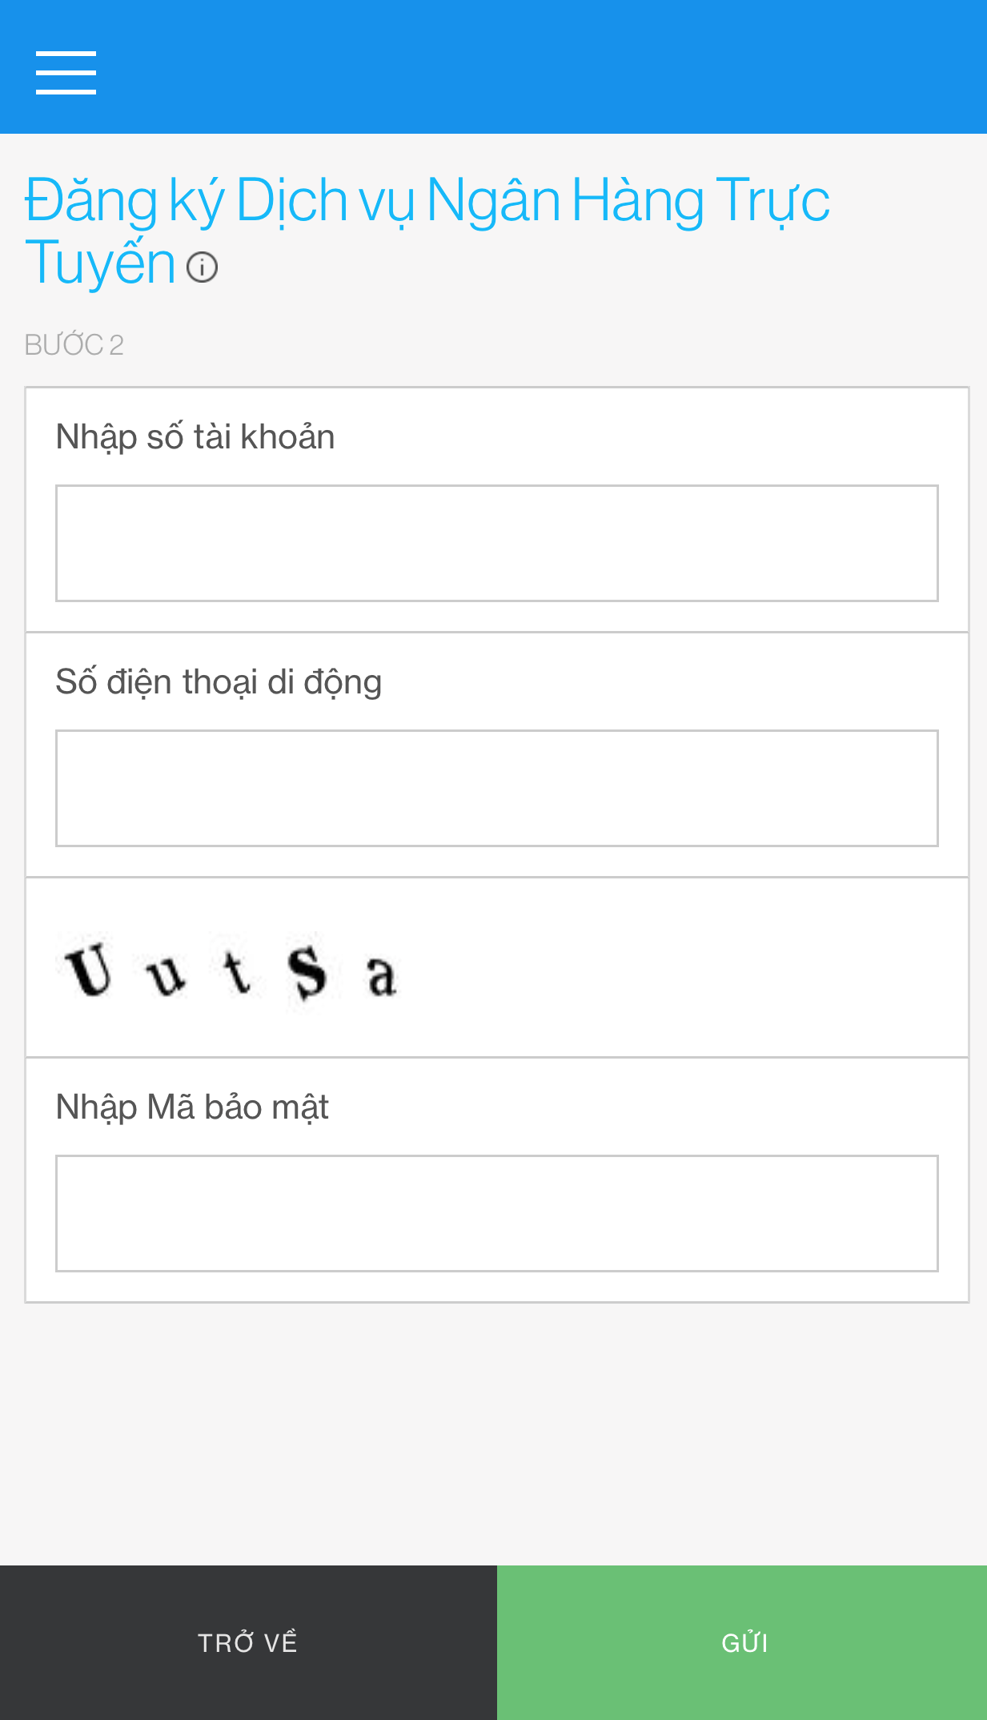Tap the security code picture to refresh it
The image size is (987, 1720).
(x=228, y=973)
